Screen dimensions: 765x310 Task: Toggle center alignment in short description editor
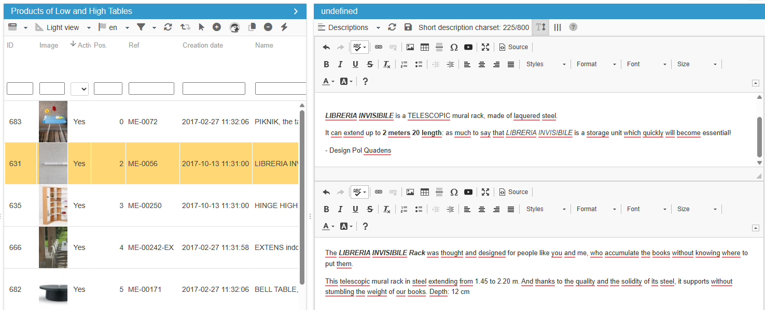[482, 65]
